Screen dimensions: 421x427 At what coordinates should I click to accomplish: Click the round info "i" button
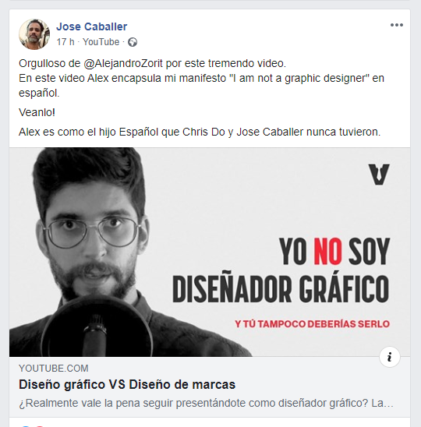pos(390,357)
